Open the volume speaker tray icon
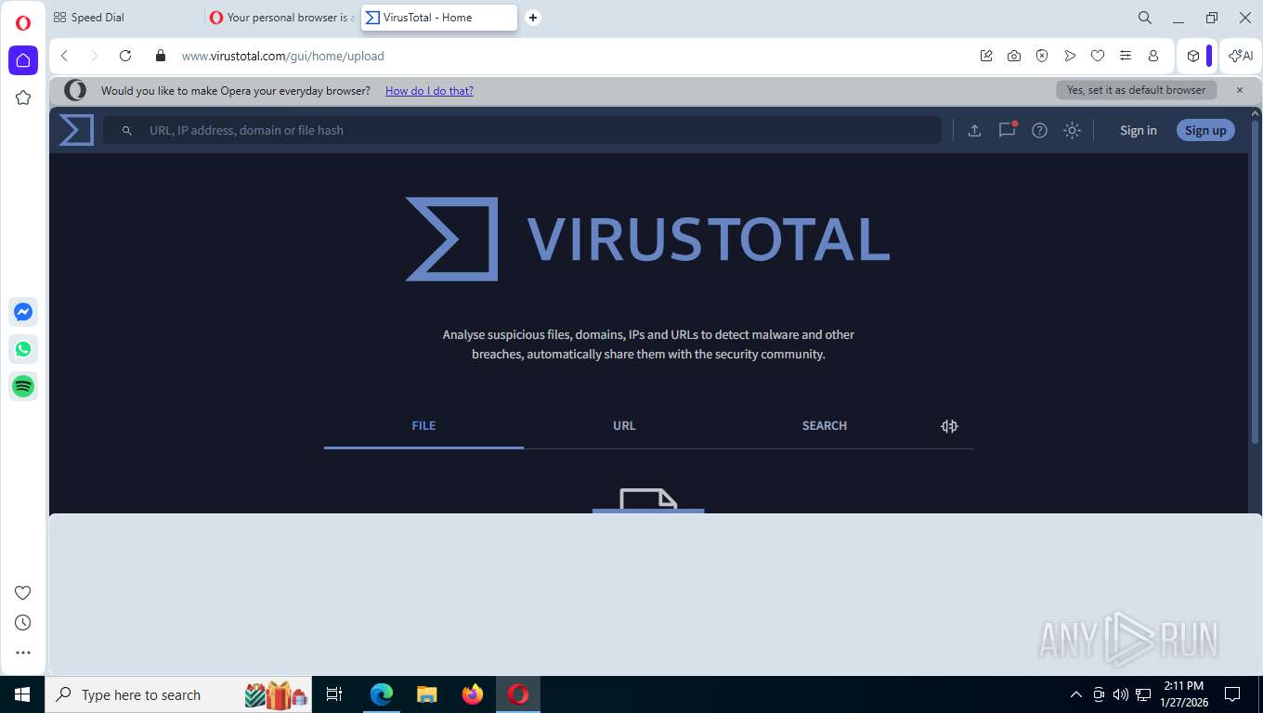Screen dimensions: 1263x713 (x=1120, y=694)
